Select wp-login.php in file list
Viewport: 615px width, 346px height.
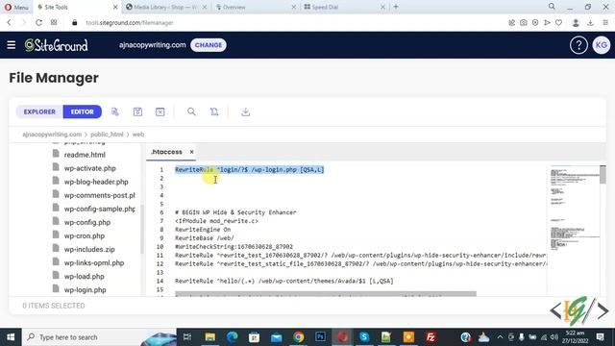click(x=86, y=290)
